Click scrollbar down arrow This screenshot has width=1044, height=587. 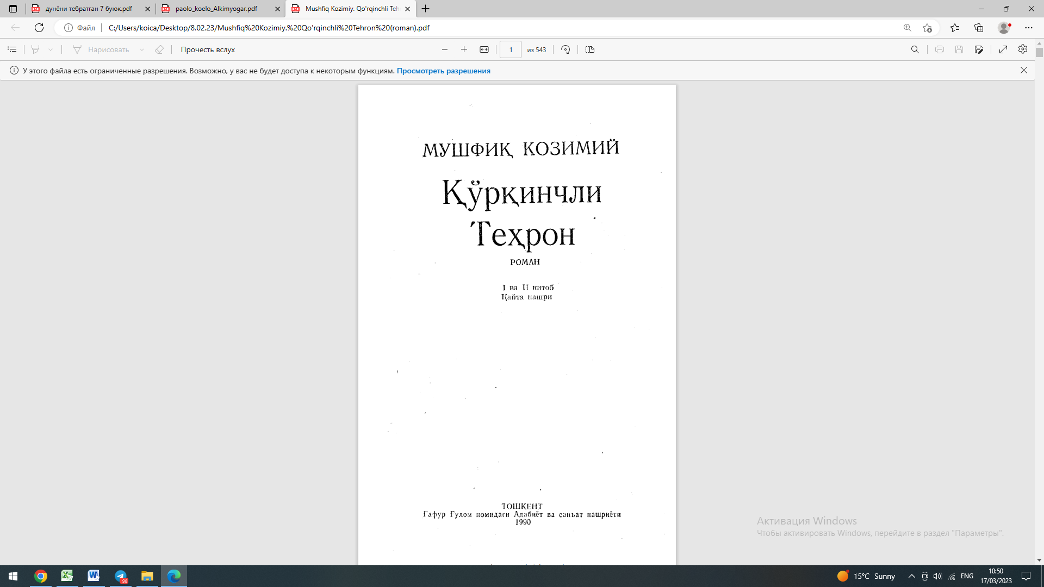[x=1039, y=560]
